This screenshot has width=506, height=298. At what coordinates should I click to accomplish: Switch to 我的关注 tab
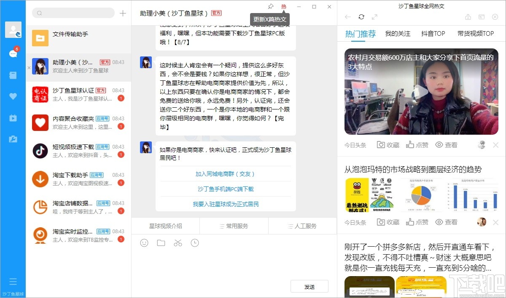[398, 33]
